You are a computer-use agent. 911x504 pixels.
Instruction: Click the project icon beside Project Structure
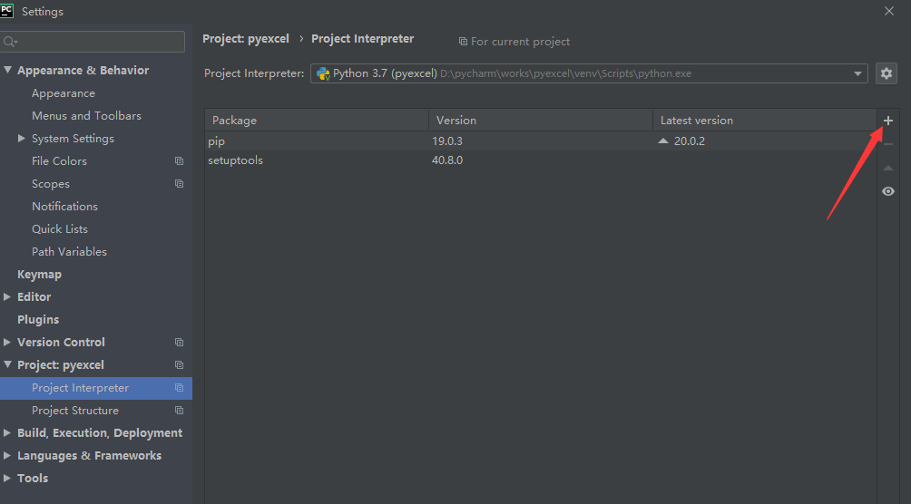(179, 411)
